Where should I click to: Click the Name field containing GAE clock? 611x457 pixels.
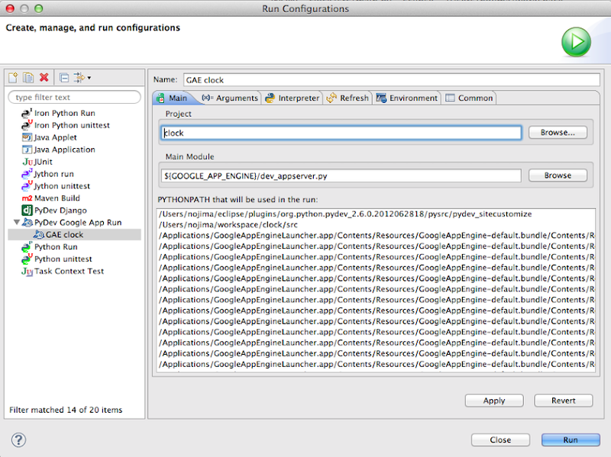[390, 79]
